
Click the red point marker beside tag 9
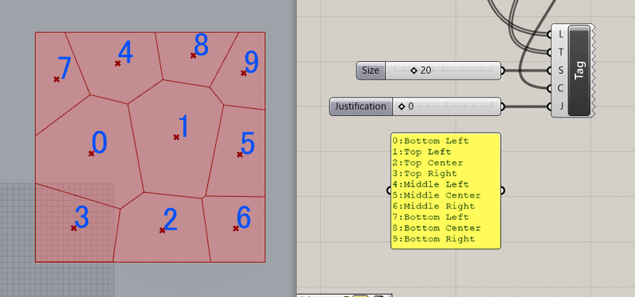pyautogui.click(x=244, y=73)
